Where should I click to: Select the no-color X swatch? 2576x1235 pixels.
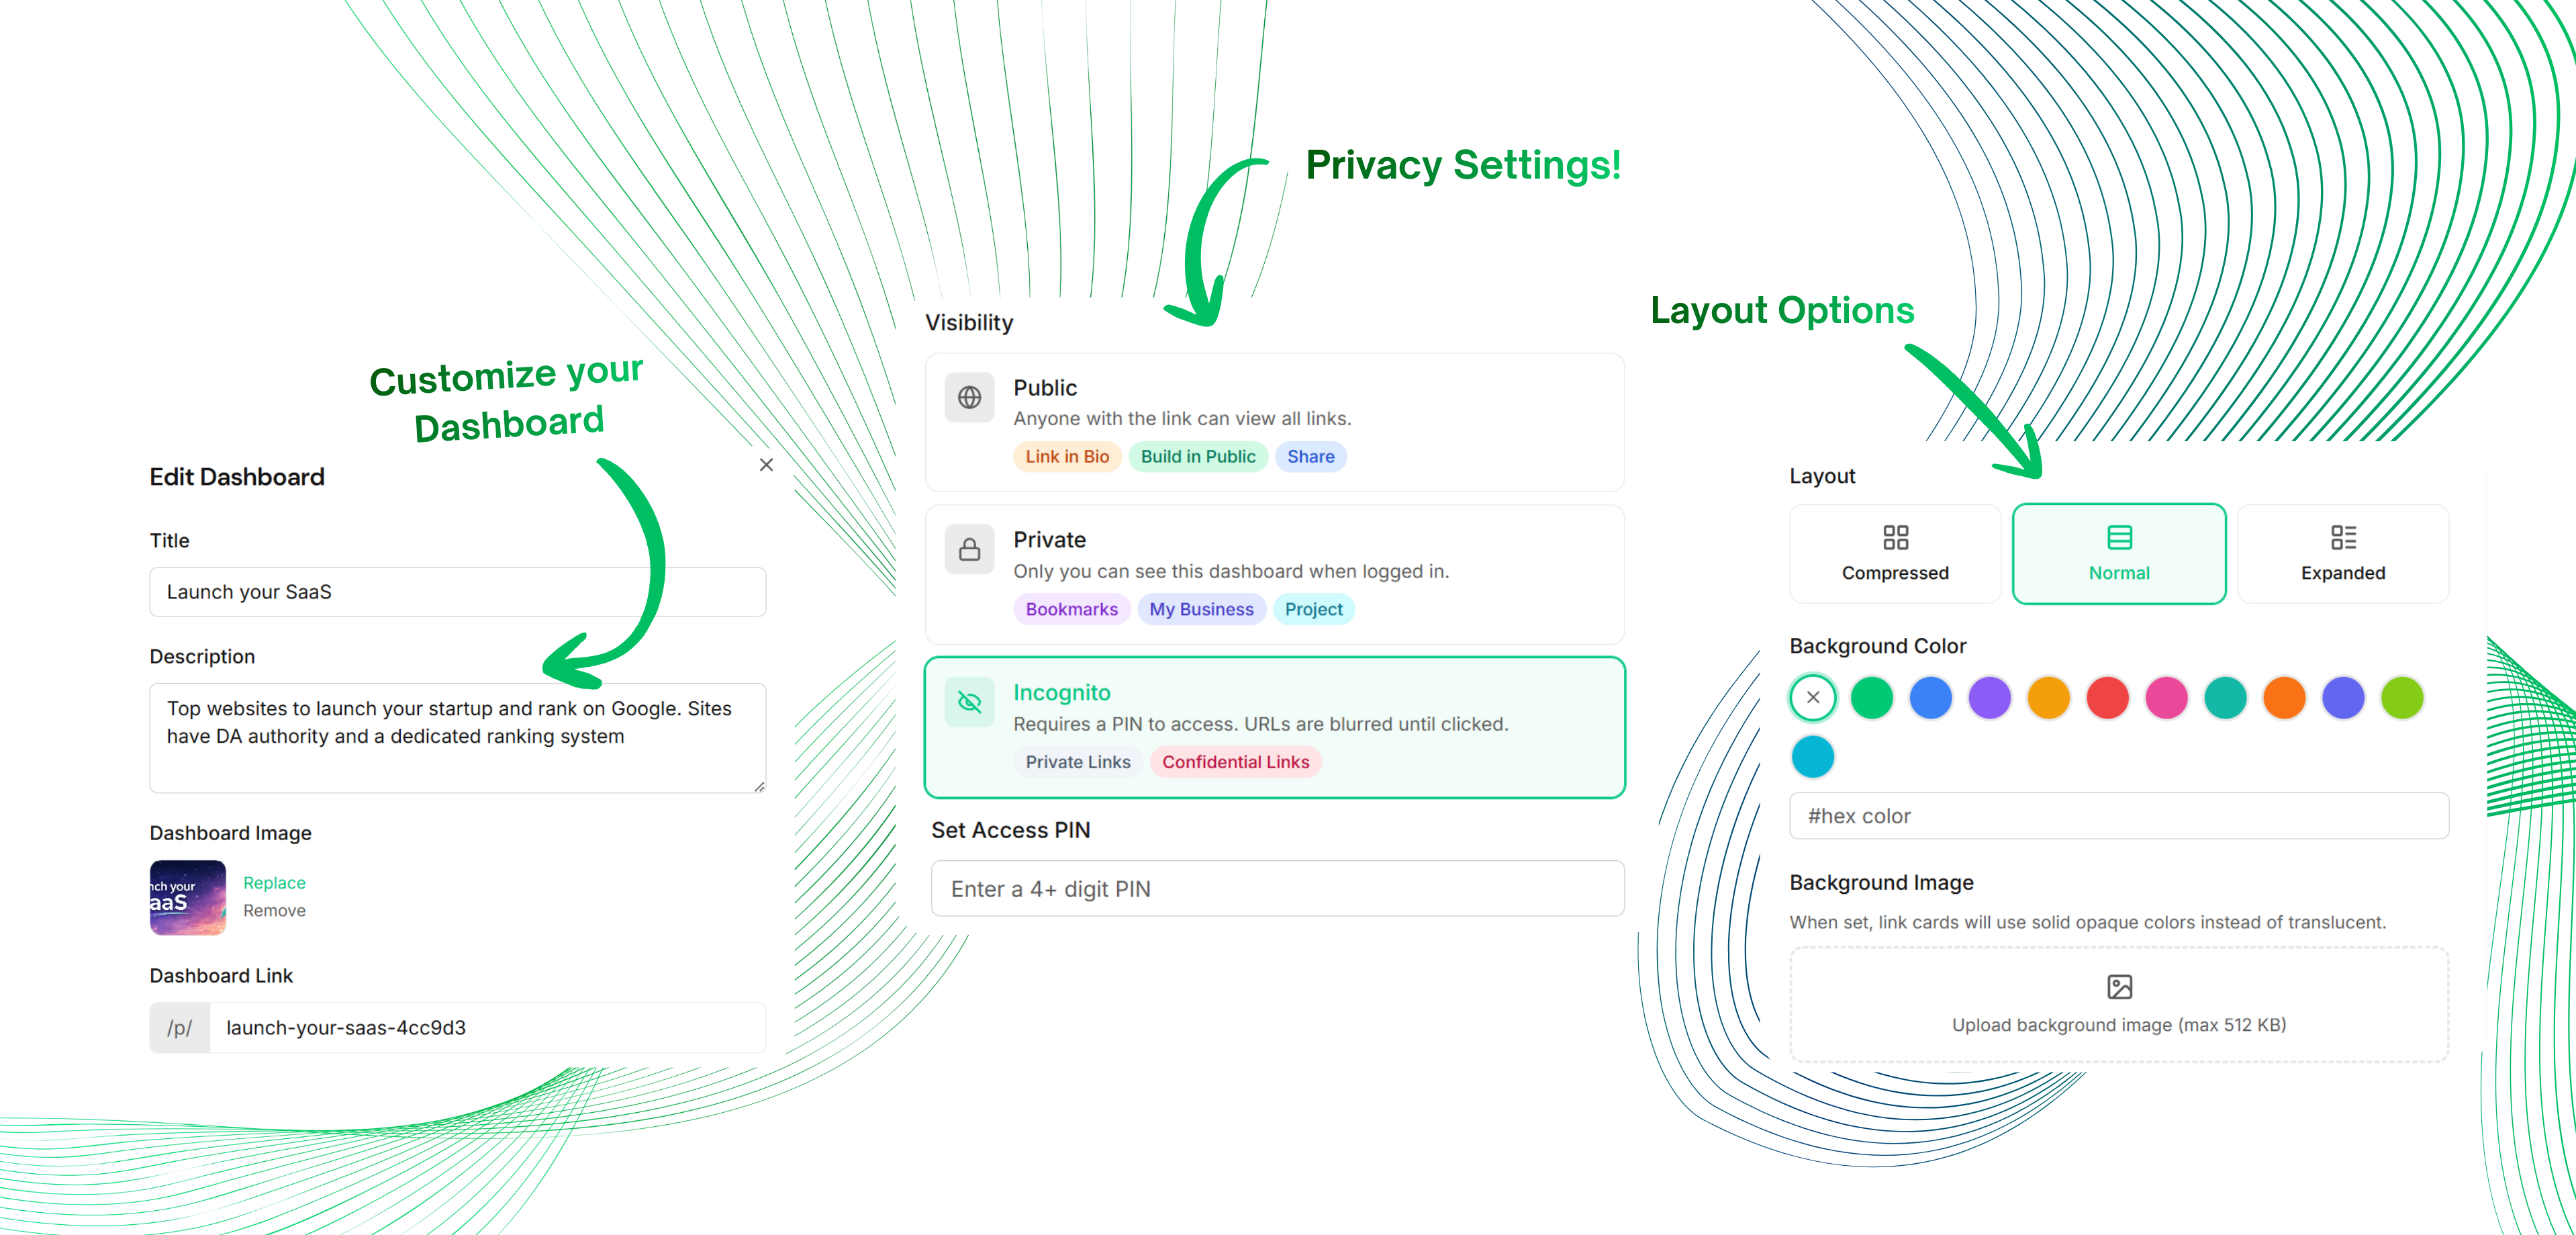coord(1813,698)
